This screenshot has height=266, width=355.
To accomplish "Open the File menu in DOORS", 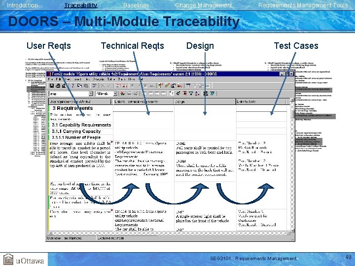I will point(51,79).
